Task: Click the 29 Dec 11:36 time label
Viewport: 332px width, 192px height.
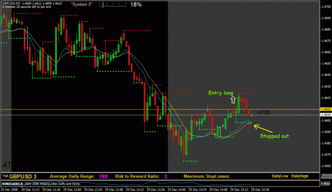Action: point(51,190)
